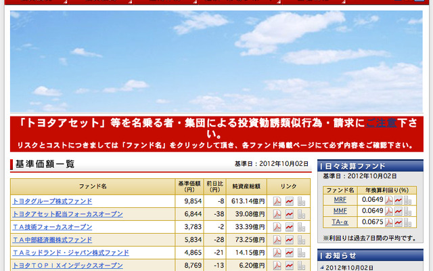433x271 pixels.
Task: Open the MRF fund link
Action: coord(340,200)
